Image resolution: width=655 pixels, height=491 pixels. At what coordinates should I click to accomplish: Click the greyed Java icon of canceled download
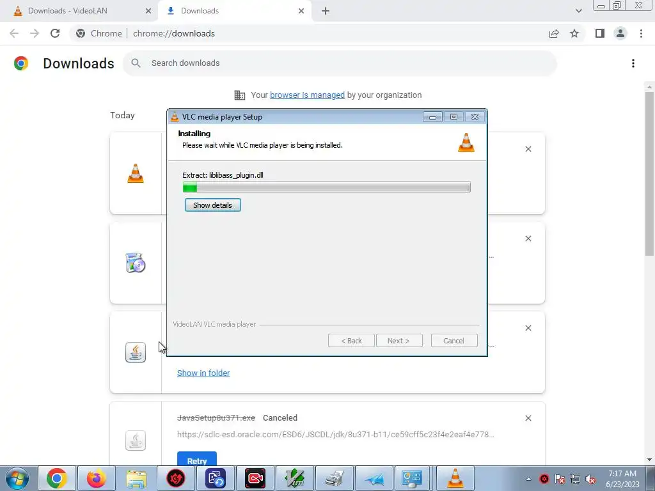[136, 440]
